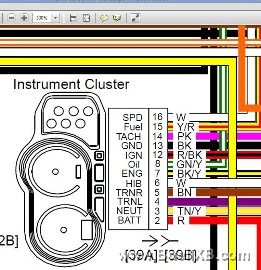Viewport: 261px width, 270px height.
Task: Click the zoom out minus button
Action: [12, 18]
